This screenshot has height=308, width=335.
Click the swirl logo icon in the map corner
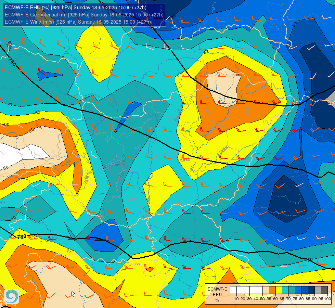point(12,296)
